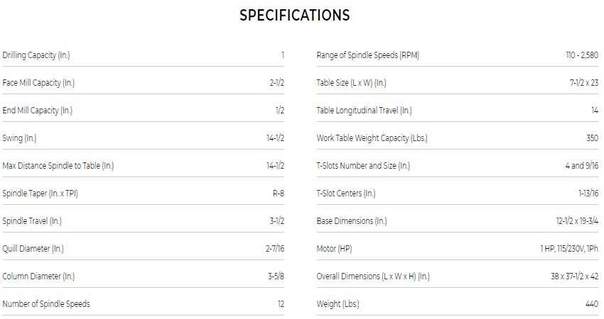The height and width of the screenshot is (319, 604).
Task: Select the Drilling Capacity (In.) label
Action: (36, 55)
